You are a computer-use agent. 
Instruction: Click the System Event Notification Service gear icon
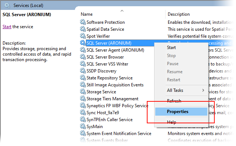point(83,133)
